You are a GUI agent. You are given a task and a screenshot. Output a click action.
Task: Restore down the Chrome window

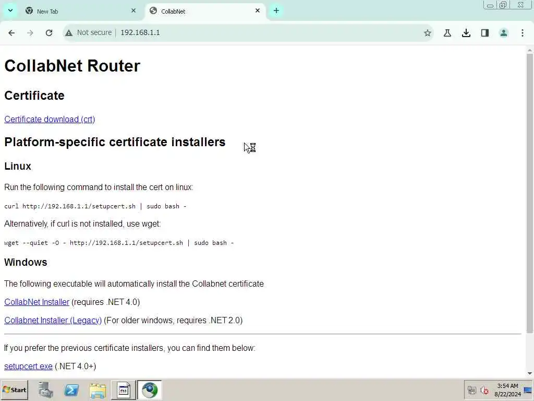point(503,5)
